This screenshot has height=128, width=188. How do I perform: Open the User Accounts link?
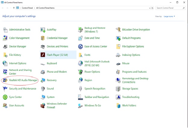(x=17, y=105)
